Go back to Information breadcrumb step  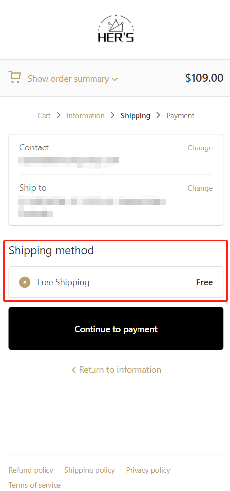[x=86, y=115]
